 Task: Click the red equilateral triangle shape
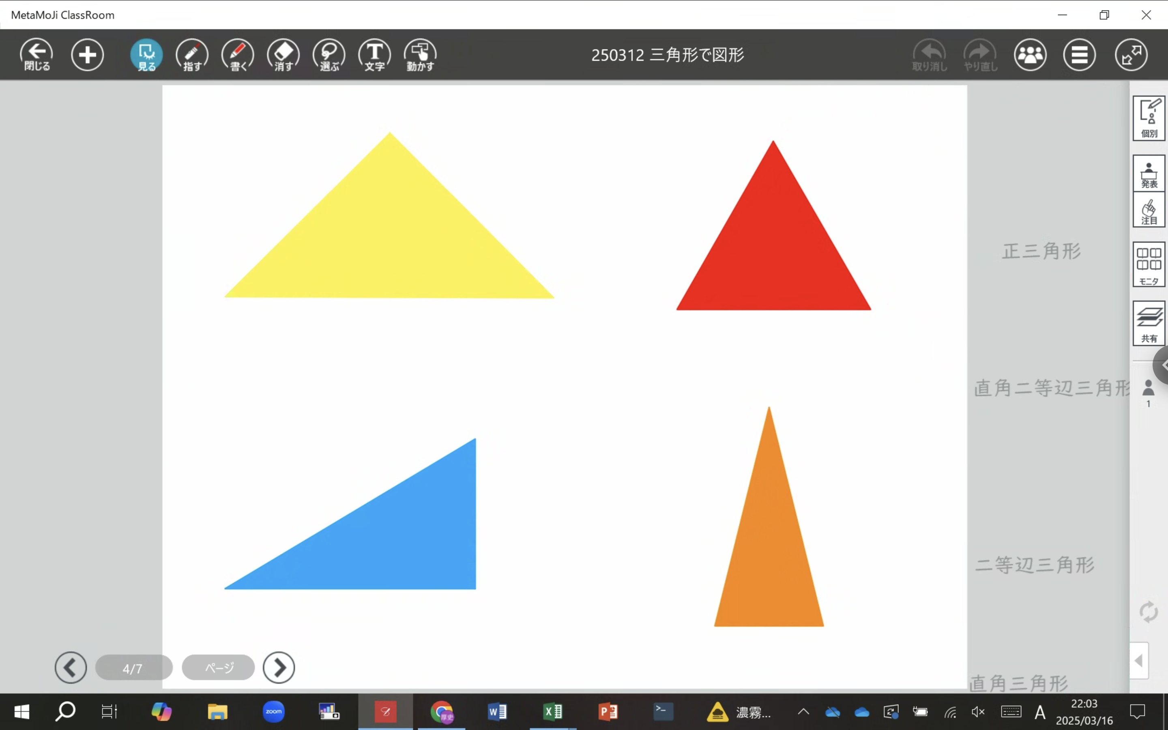(x=774, y=251)
